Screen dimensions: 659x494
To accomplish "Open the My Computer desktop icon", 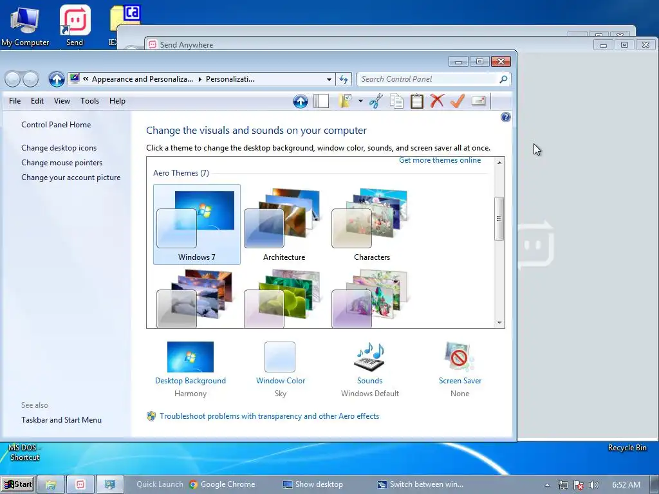I will pyautogui.click(x=25, y=25).
